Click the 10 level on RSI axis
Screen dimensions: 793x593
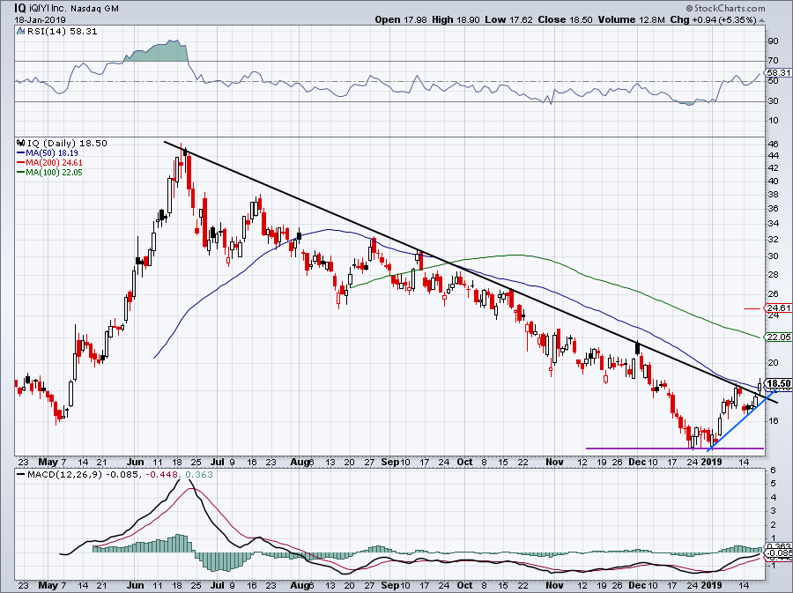(774, 121)
